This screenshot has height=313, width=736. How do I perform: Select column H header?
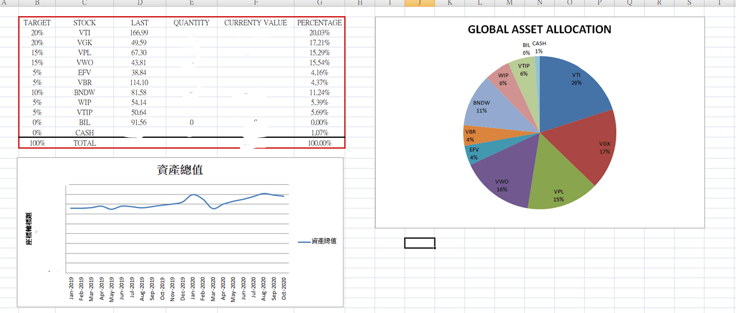tap(360, 3)
